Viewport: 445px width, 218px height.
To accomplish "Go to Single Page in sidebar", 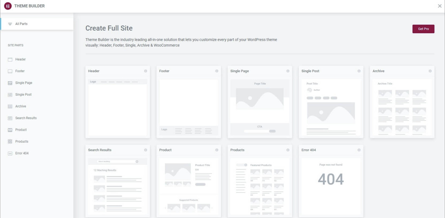I will 24,83.
